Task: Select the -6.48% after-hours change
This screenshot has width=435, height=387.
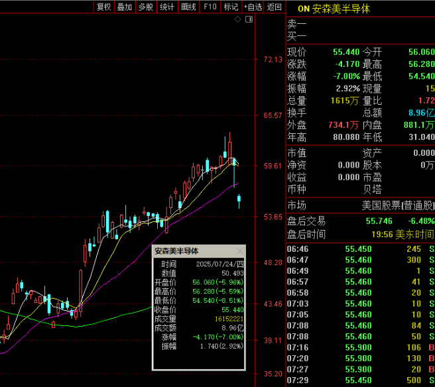Action: coord(421,221)
